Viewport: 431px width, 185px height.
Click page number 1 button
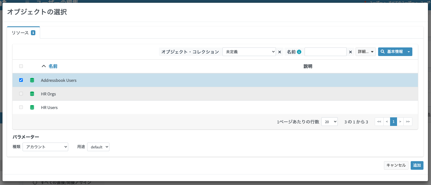(393, 122)
